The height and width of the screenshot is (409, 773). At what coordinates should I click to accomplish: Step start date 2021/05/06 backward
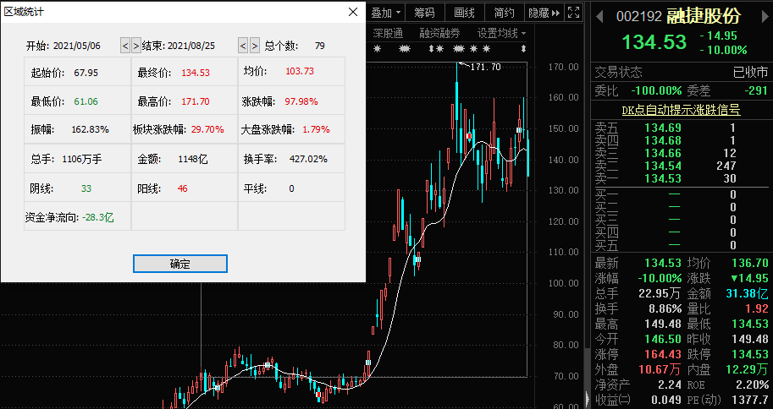pyautogui.click(x=125, y=46)
